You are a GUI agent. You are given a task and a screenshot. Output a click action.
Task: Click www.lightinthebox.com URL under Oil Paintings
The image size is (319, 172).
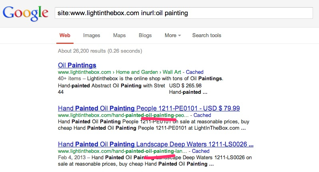click(84, 72)
